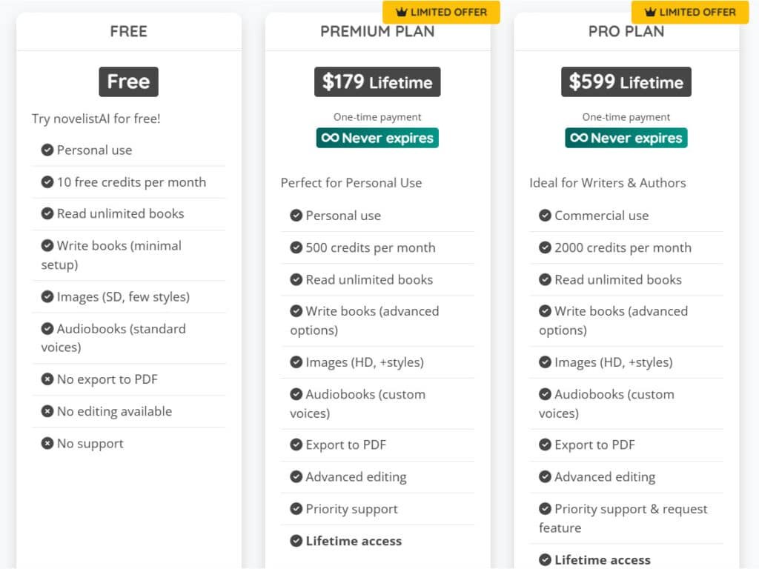
Task: Click the PREMIUM PLAN header title
Action: pos(377,31)
